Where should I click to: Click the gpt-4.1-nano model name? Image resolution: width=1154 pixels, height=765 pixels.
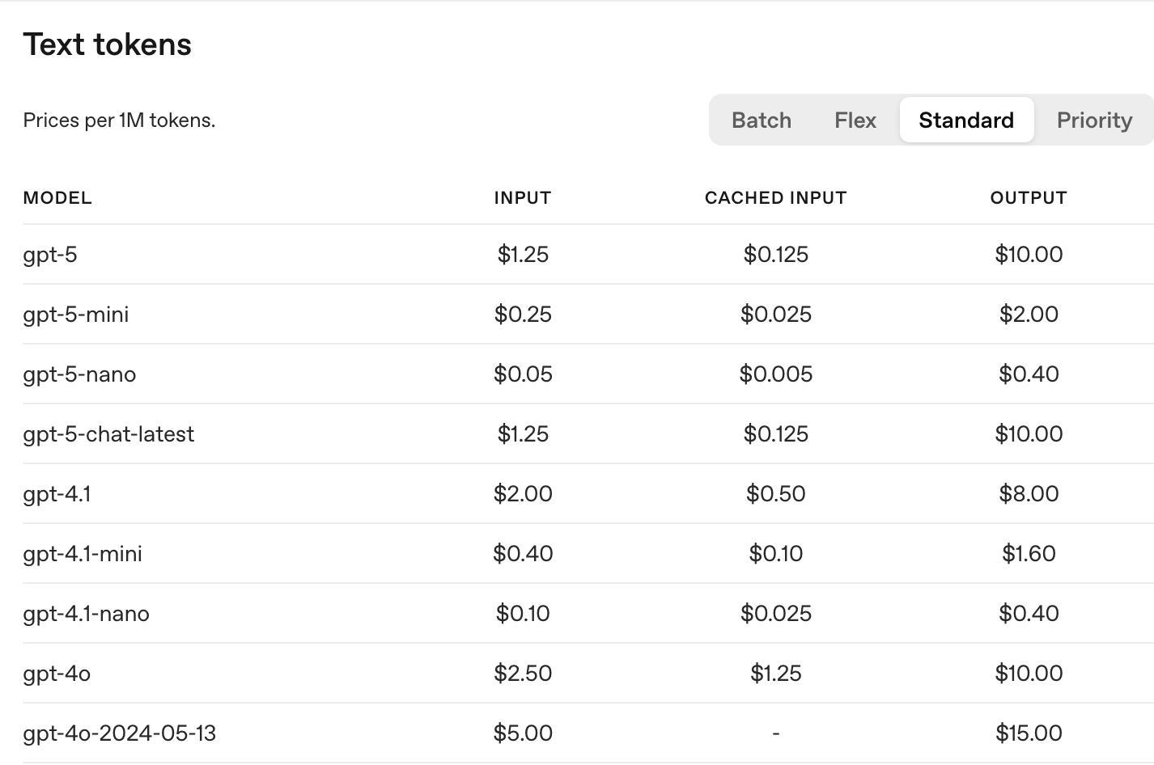click(x=86, y=614)
